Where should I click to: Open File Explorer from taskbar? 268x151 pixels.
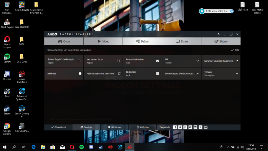[x=43, y=147]
